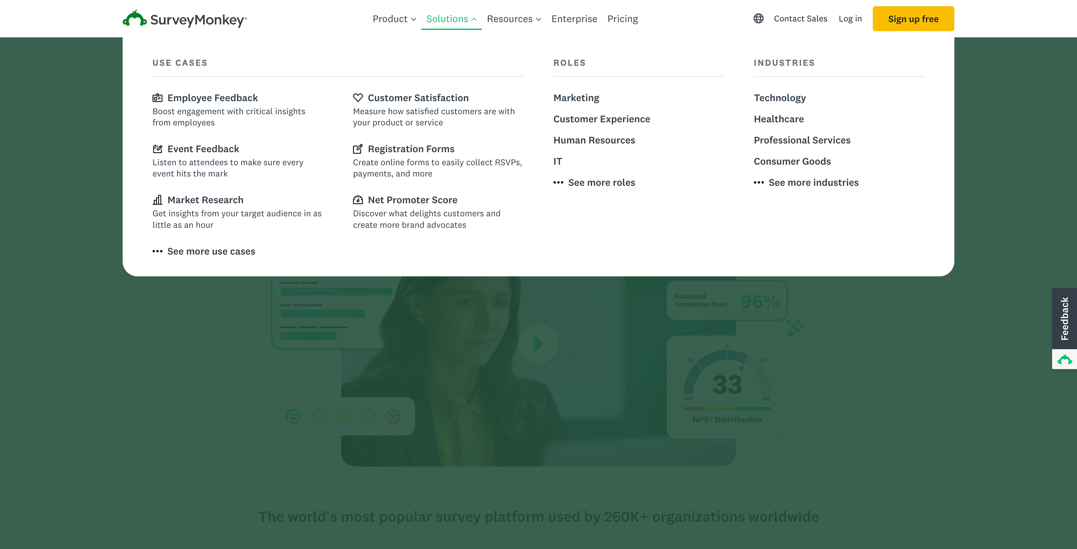1077x549 pixels.
Task: Click the Market Research bar chart icon
Action: pyautogui.click(x=157, y=200)
